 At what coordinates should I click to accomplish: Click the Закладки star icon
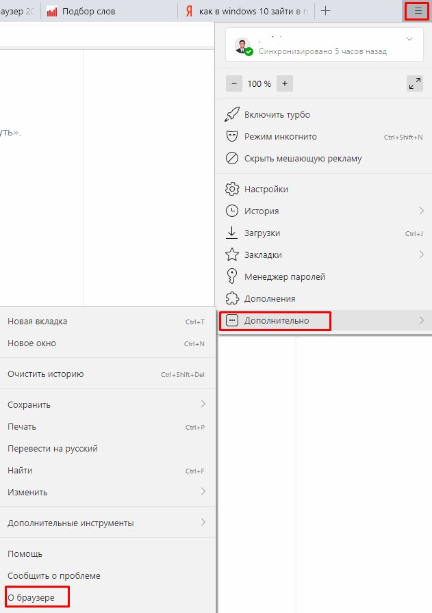click(x=232, y=255)
